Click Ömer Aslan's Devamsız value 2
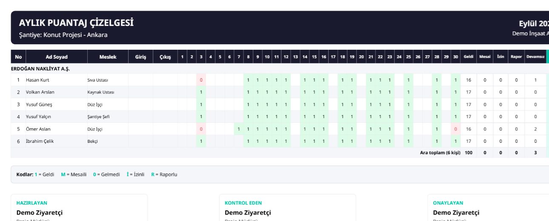Viewport: 549px width, 221px height. click(535, 129)
